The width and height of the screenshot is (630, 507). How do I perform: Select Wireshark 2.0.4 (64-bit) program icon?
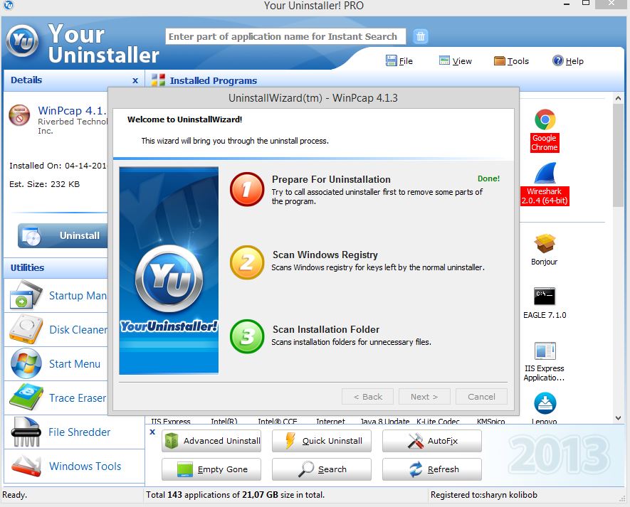click(545, 184)
